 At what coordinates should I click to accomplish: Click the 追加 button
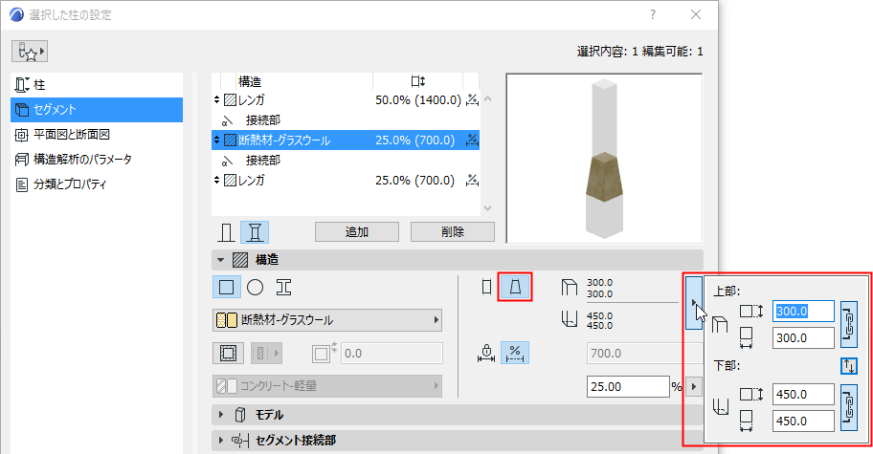357,231
